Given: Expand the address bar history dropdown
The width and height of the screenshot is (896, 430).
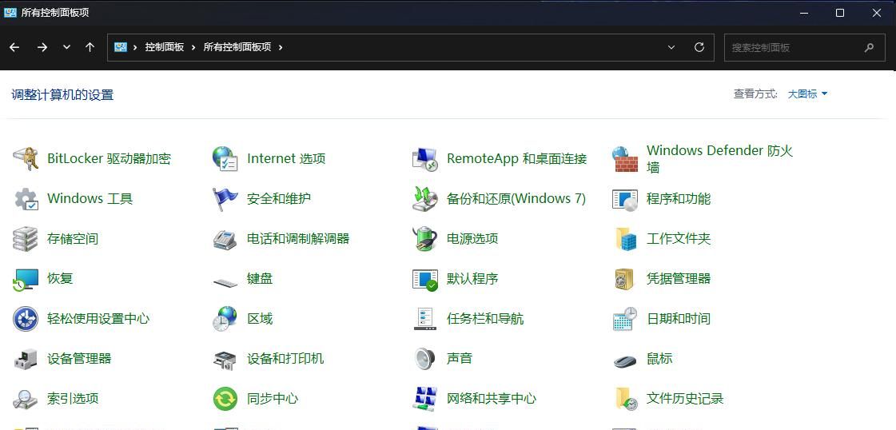Looking at the screenshot, I should click(x=671, y=47).
